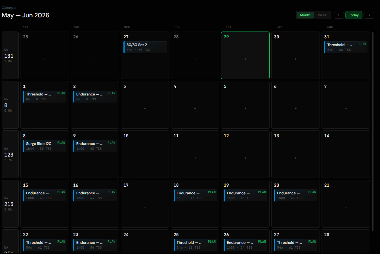Add workout on May 26 plus icon
The width and height of the screenshot is (380, 254).
pyautogui.click(x=95, y=59)
